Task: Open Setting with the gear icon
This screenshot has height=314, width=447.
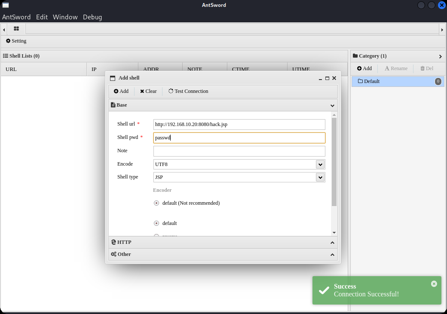Action: 16,41
